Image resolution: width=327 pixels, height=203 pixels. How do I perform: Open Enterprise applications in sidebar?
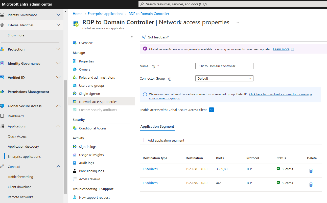(24, 156)
